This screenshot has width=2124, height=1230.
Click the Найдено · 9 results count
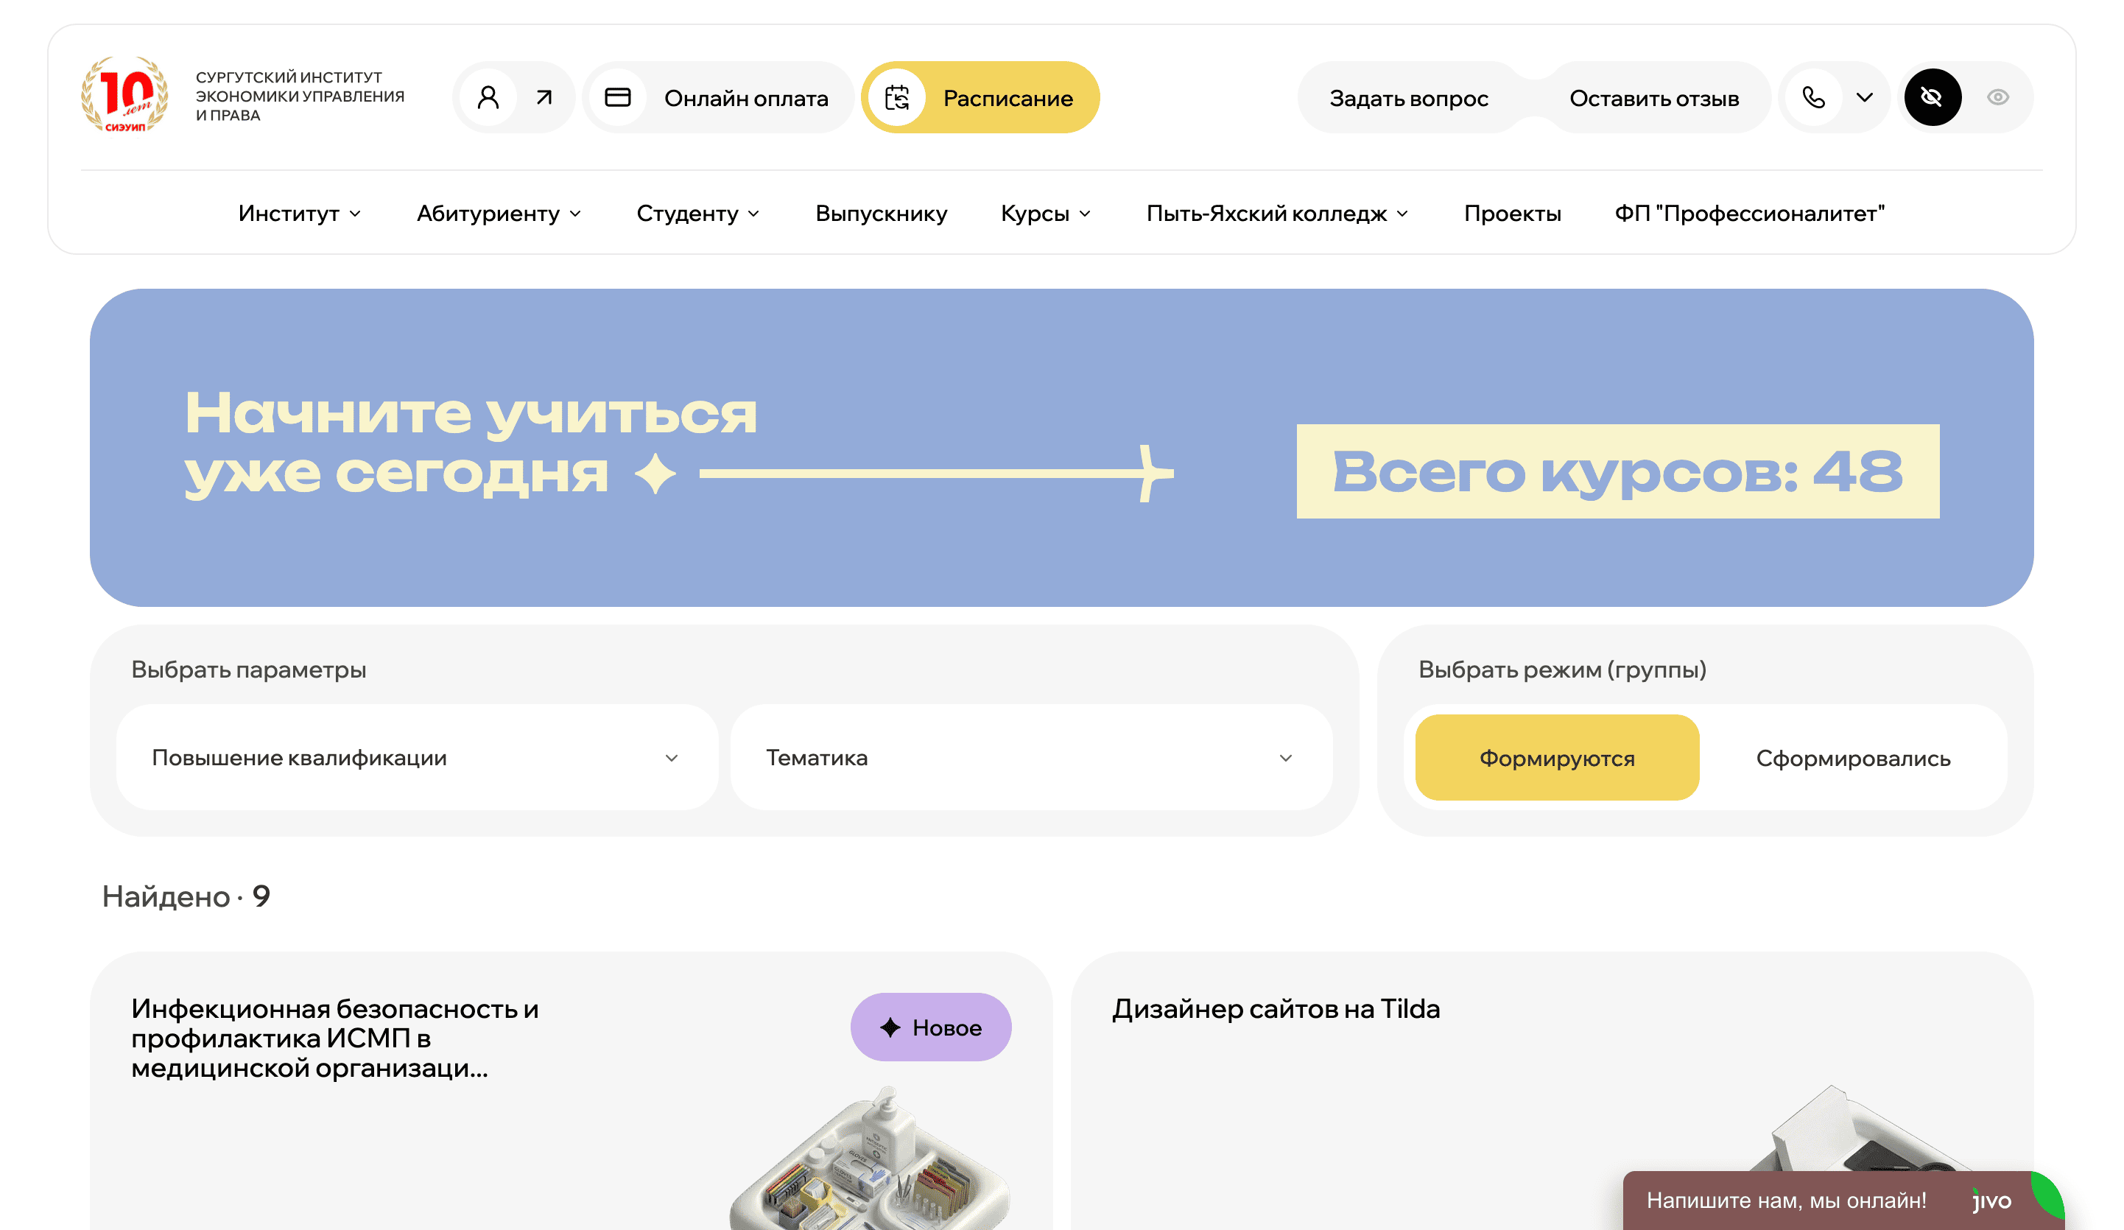point(186,896)
